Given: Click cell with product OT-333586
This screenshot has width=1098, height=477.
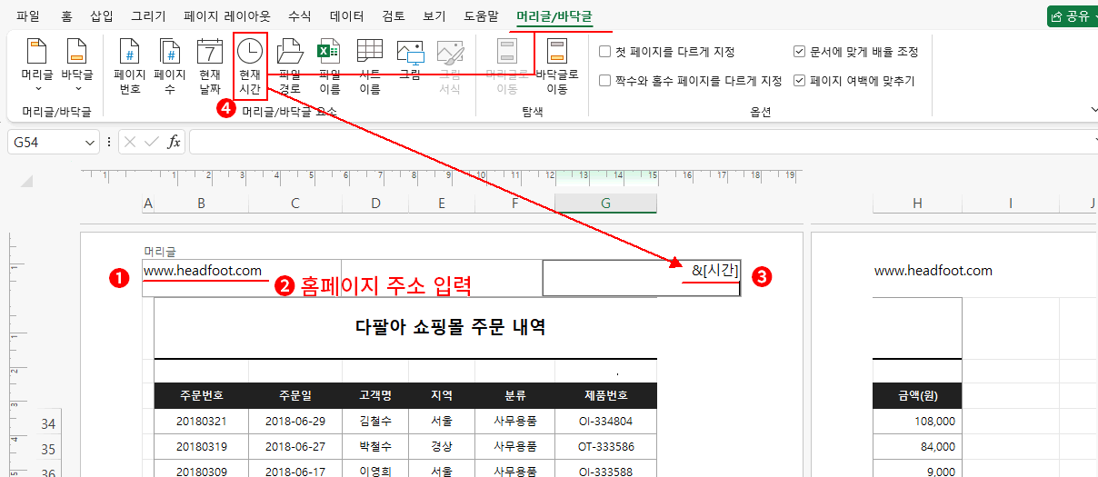Looking at the screenshot, I should point(605,447).
